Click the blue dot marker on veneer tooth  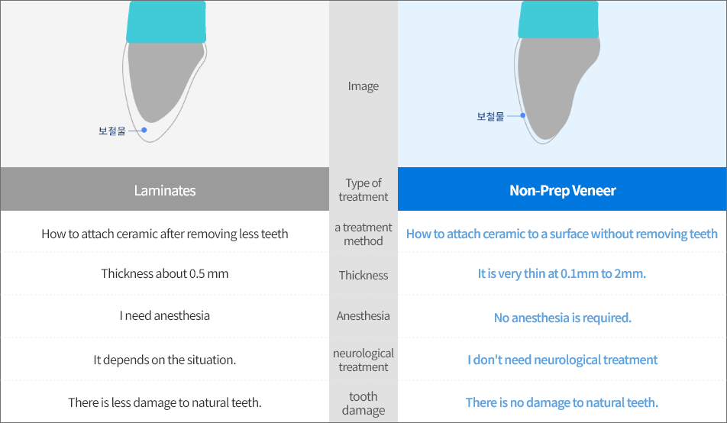tap(522, 115)
